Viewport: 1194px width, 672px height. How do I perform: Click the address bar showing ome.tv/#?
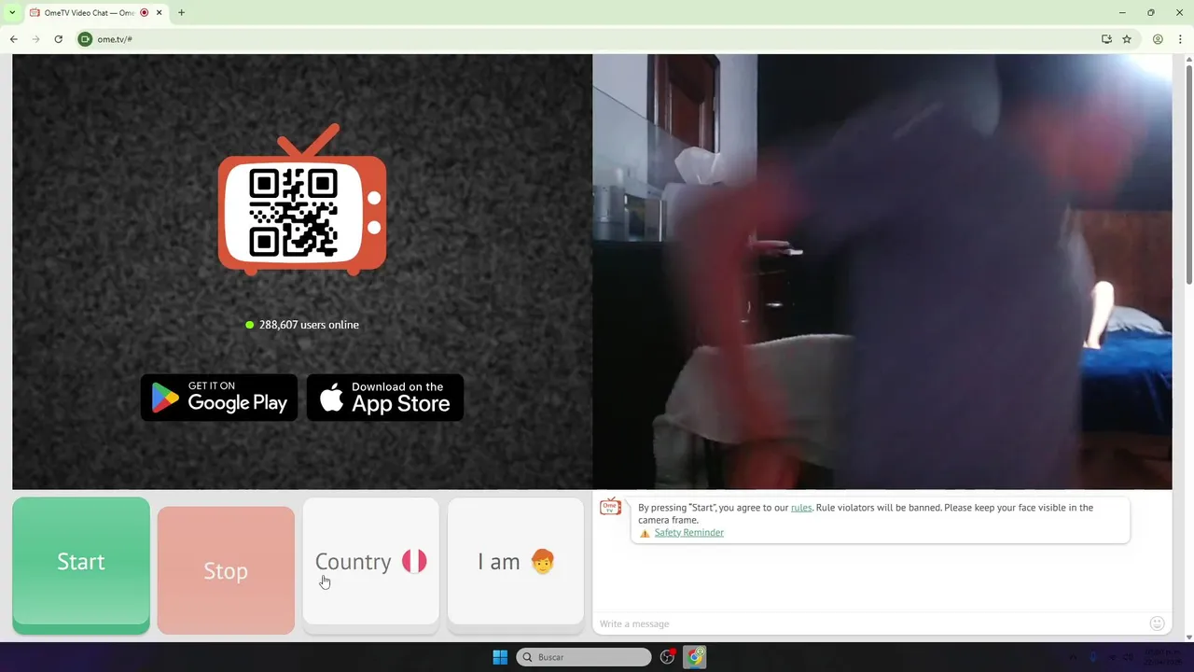click(597, 39)
